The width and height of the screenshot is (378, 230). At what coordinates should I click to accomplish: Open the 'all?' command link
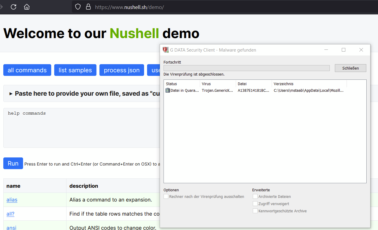[10, 214]
